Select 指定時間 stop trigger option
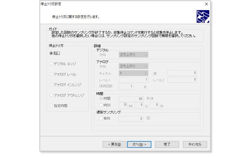This screenshot has height=157, width=249. click(51, 105)
